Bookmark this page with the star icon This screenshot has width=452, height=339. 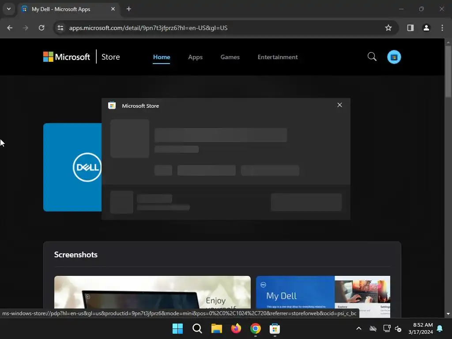[x=388, y=28]
